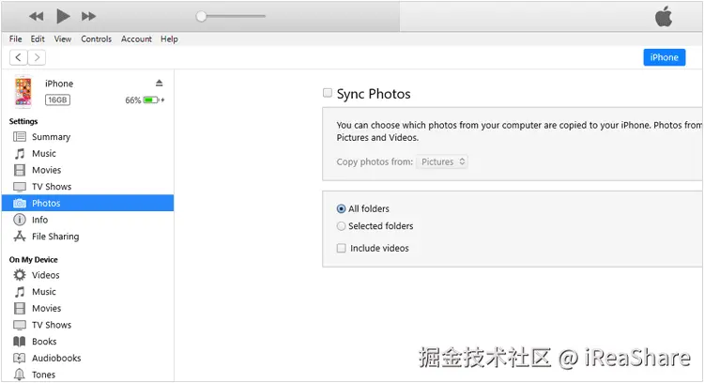The height and width of the screenshot is (383, 704).
Task: Enable the Sync Photos checkbox
Action: coord(328,93)
